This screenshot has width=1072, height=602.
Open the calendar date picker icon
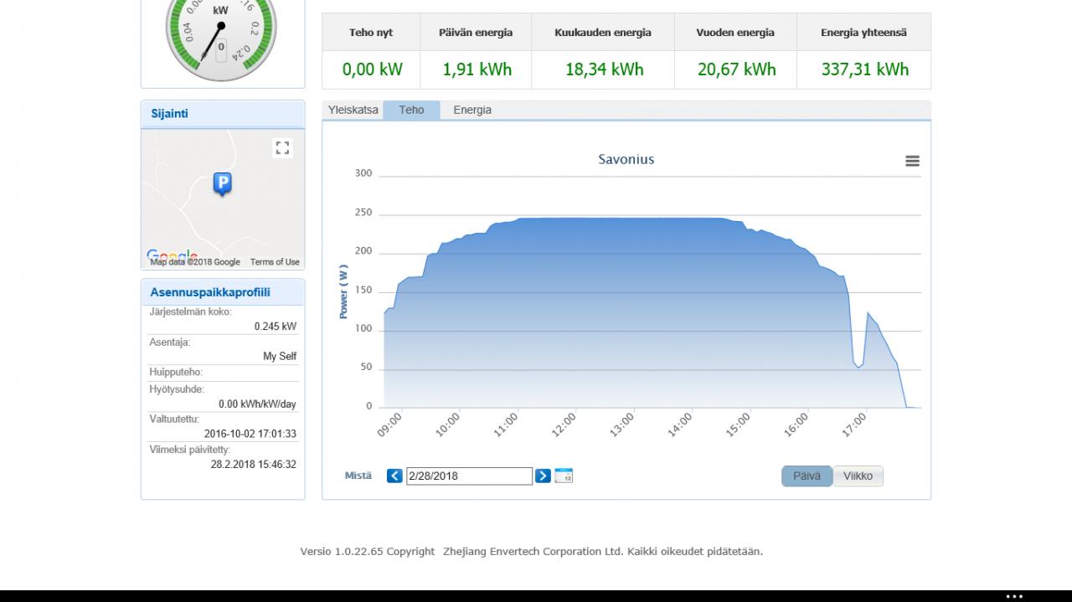(x=564, y=476)
